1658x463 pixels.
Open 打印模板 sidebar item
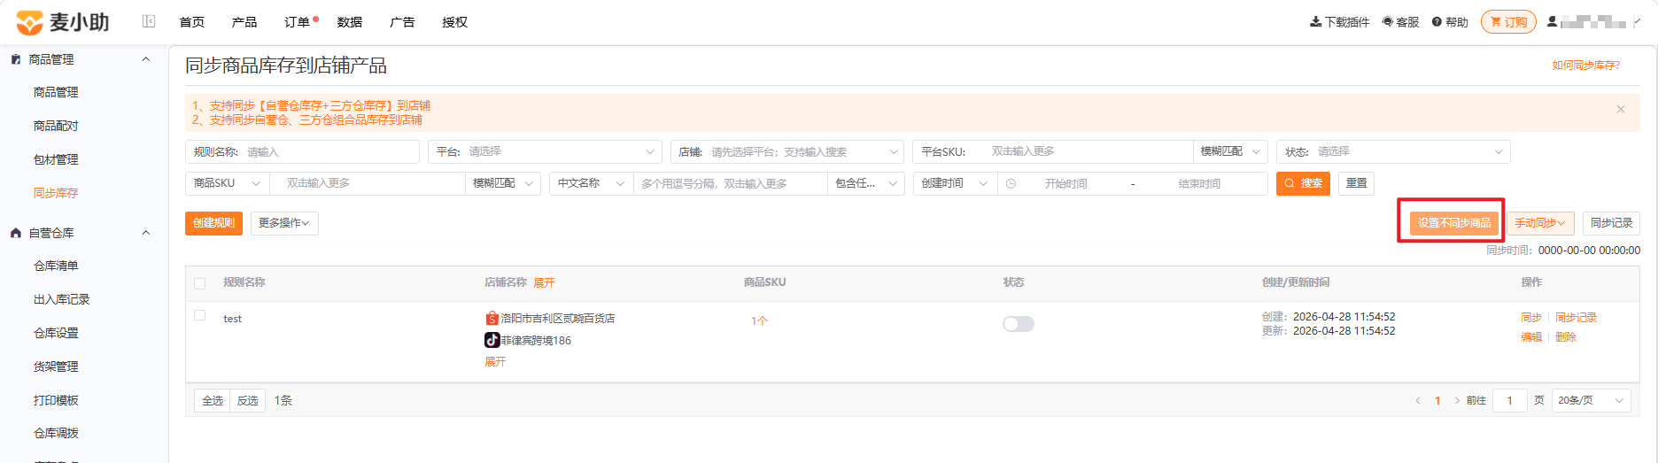click(56, 400)
